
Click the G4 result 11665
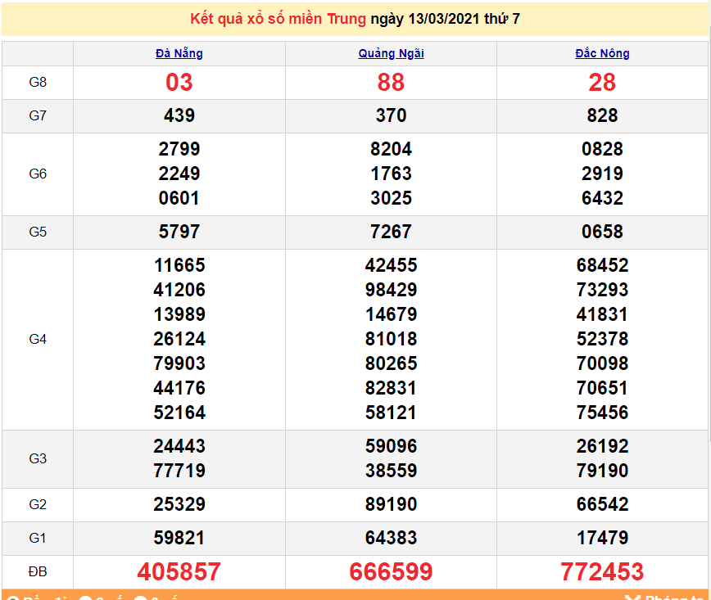click(179, 265)
